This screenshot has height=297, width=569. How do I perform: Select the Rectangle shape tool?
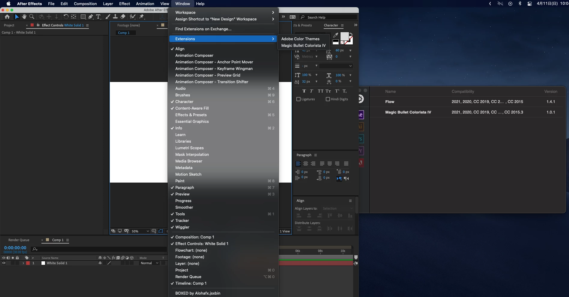pyautogui.click(x=83, y=17)
